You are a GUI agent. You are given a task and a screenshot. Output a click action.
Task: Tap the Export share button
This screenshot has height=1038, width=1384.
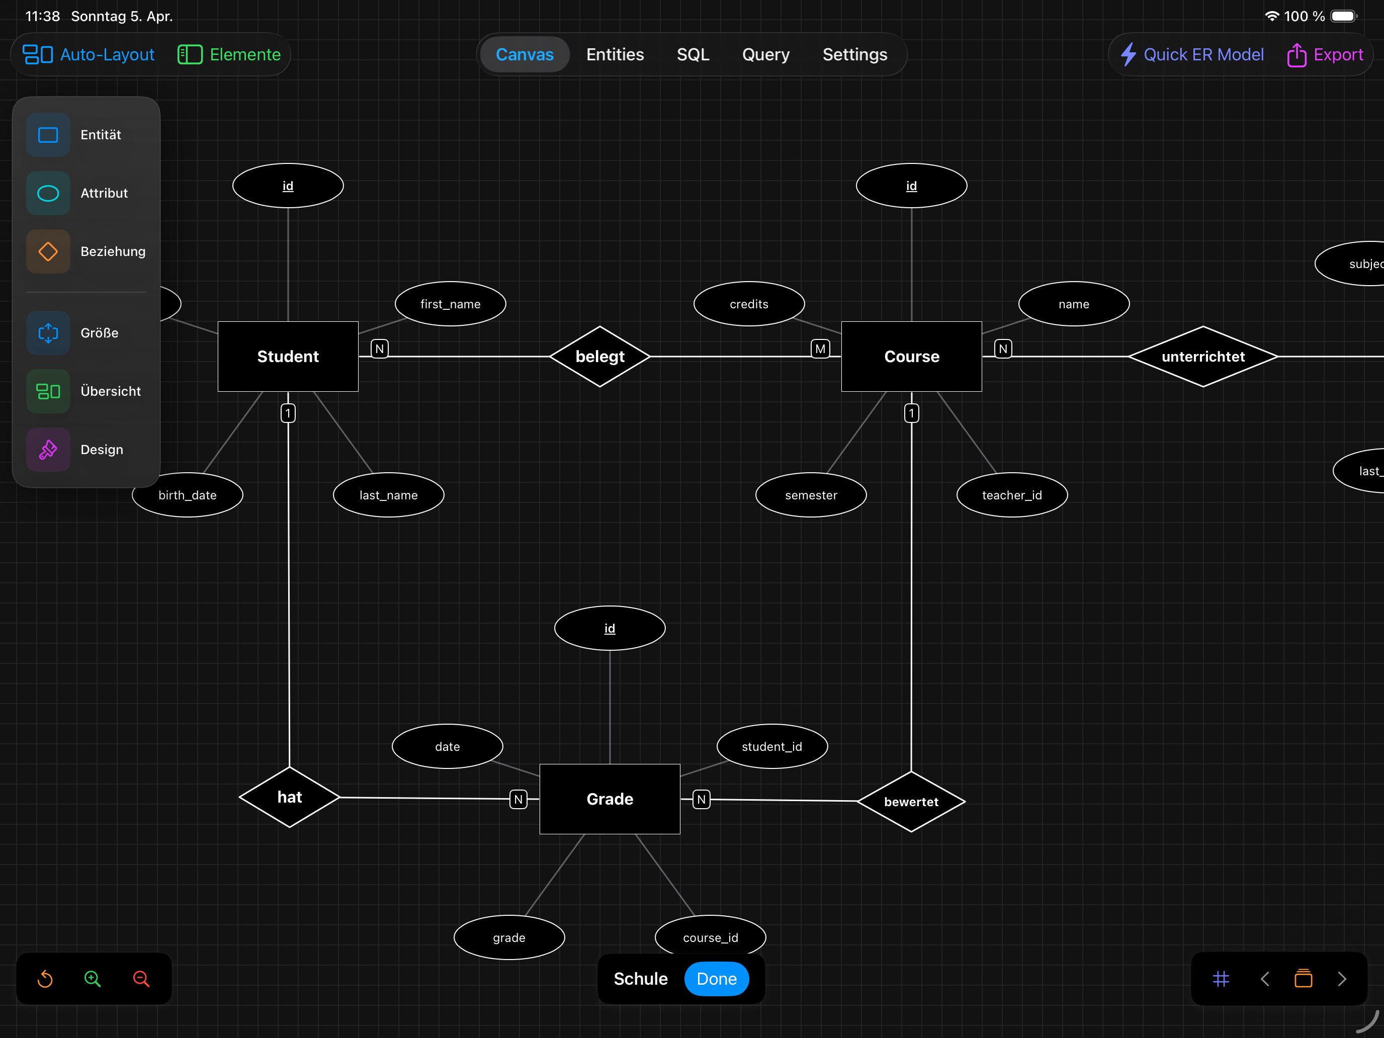tap(1325, 54)
